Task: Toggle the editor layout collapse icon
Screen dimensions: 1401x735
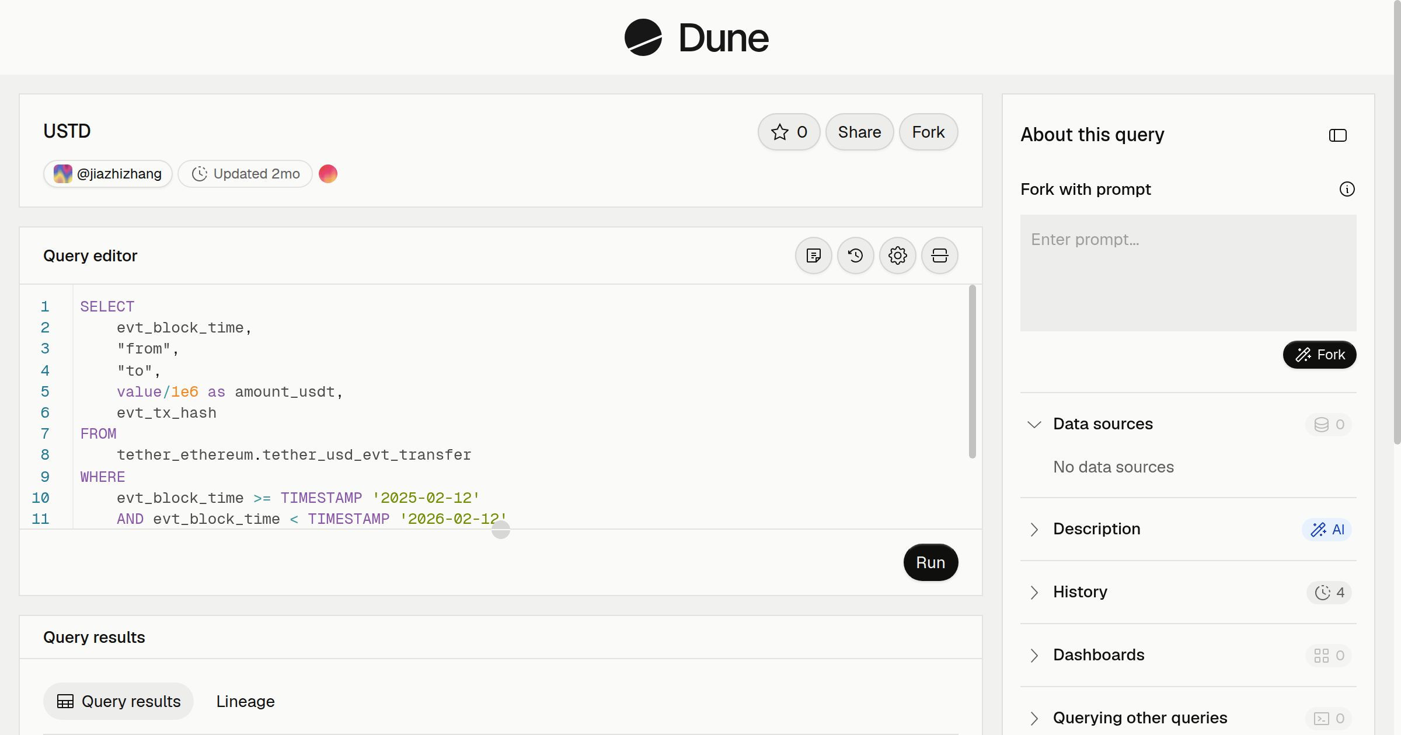Action: [x=939, y=256]
